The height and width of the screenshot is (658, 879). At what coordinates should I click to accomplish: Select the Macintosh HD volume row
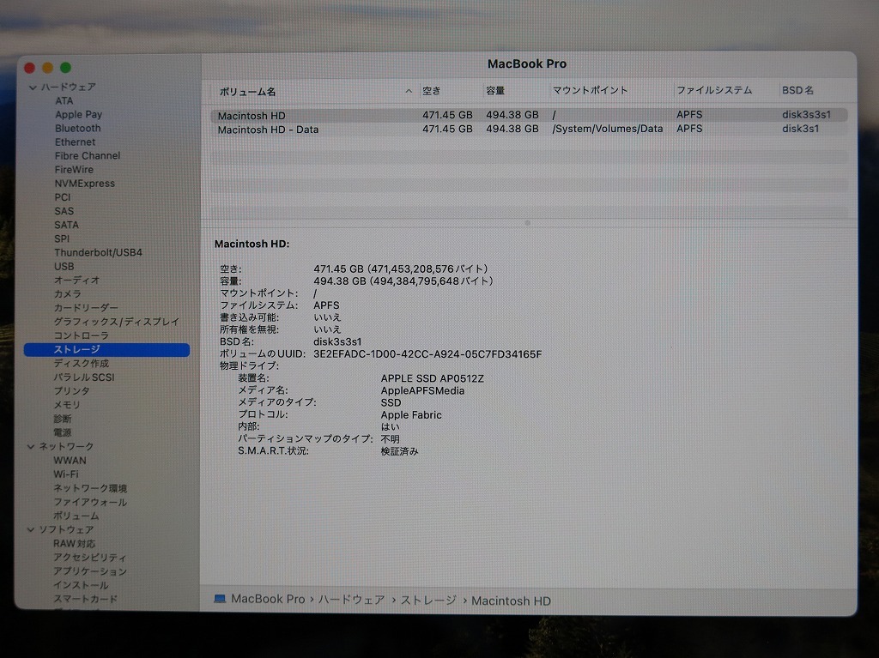tap(529, 116)
